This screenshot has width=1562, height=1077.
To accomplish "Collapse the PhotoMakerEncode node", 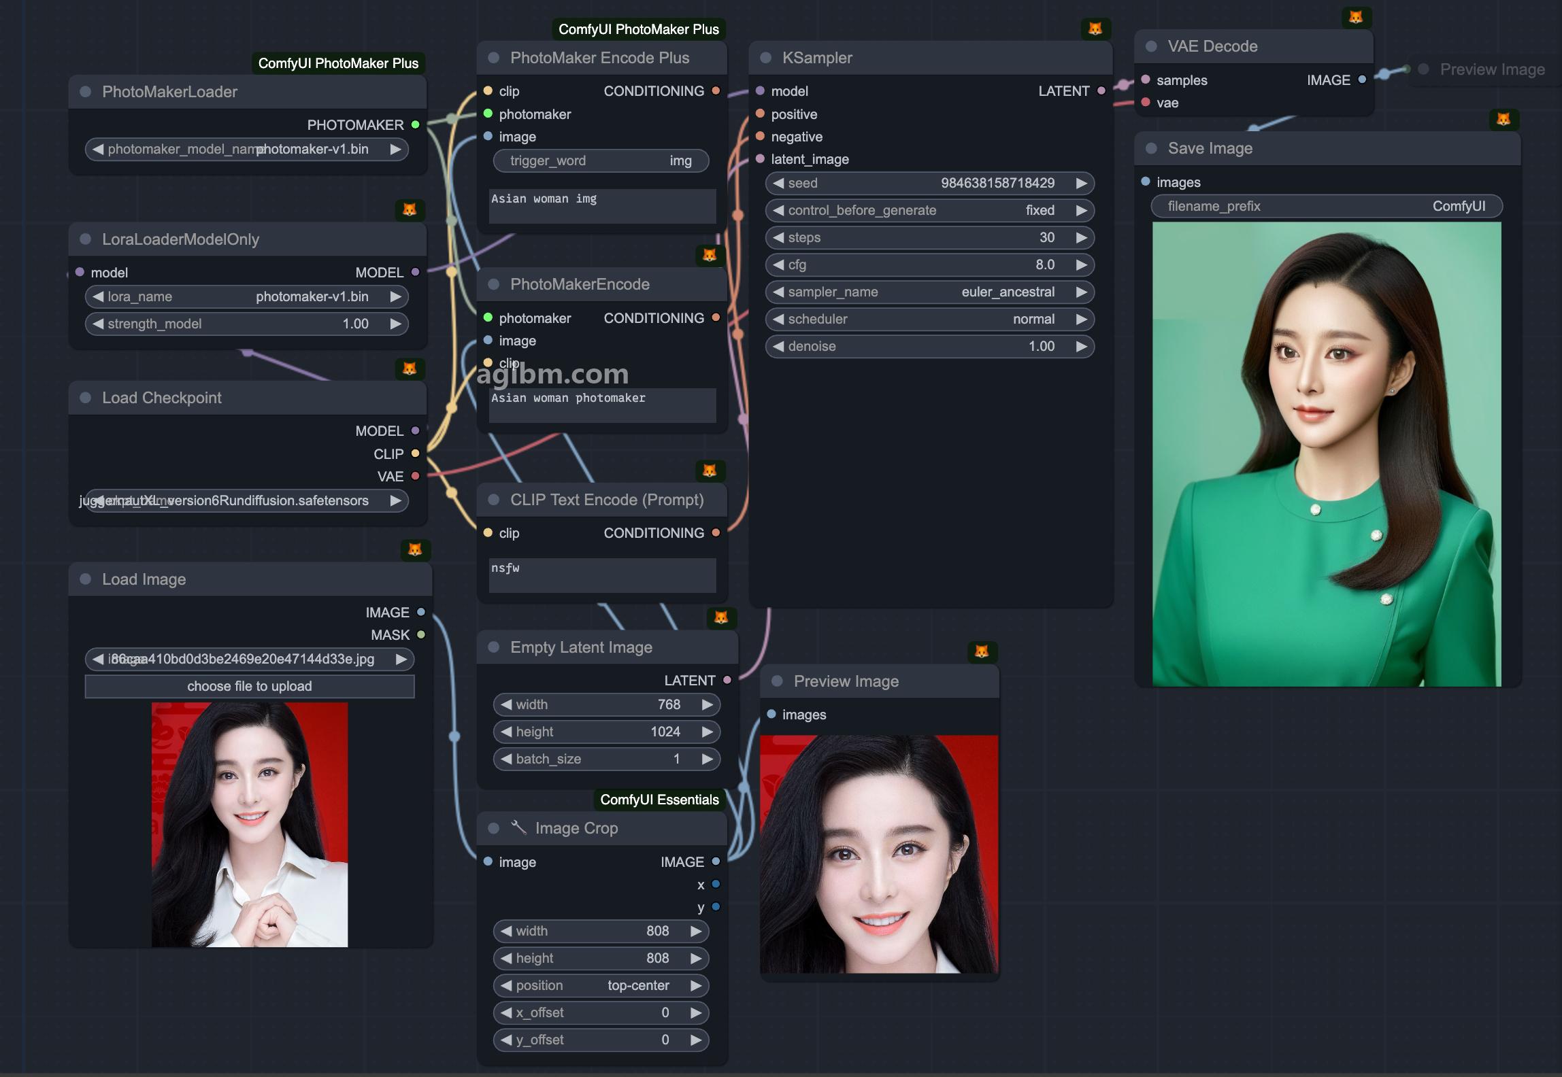I will (494, 284).
